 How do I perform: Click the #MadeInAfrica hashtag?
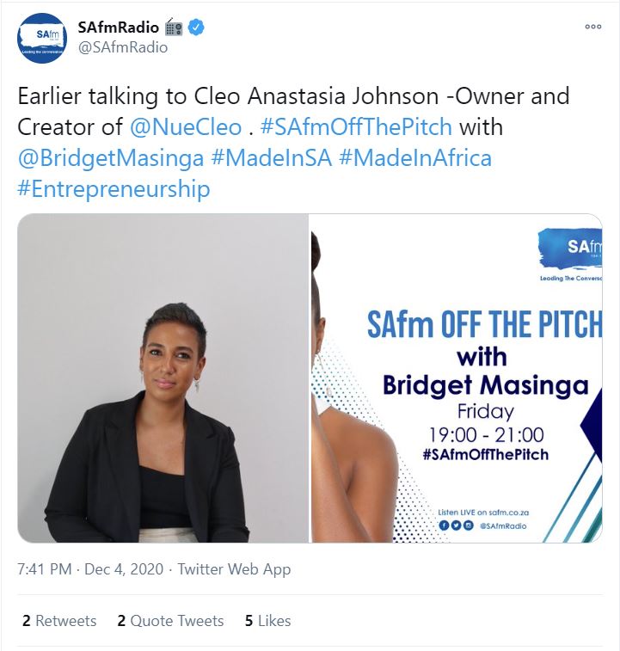click(x=415, y=158)
